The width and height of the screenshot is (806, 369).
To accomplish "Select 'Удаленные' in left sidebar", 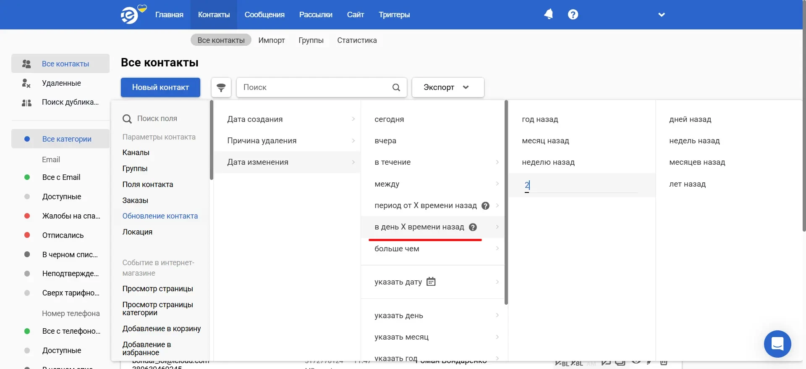I will [61, 83].
